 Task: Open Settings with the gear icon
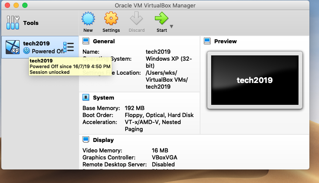[111, 18]
